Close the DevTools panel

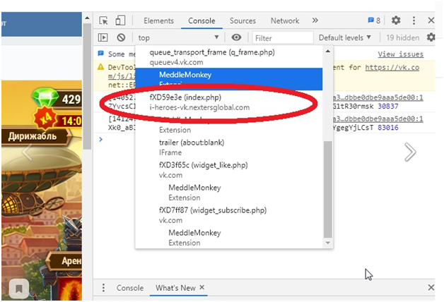tap(431, 20)
